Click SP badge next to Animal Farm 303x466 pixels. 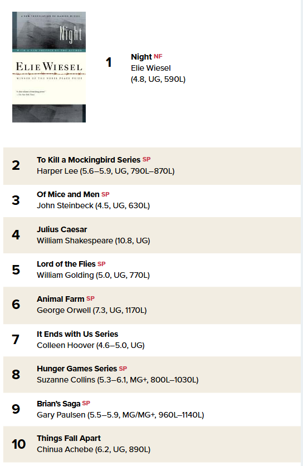point(90,298)
